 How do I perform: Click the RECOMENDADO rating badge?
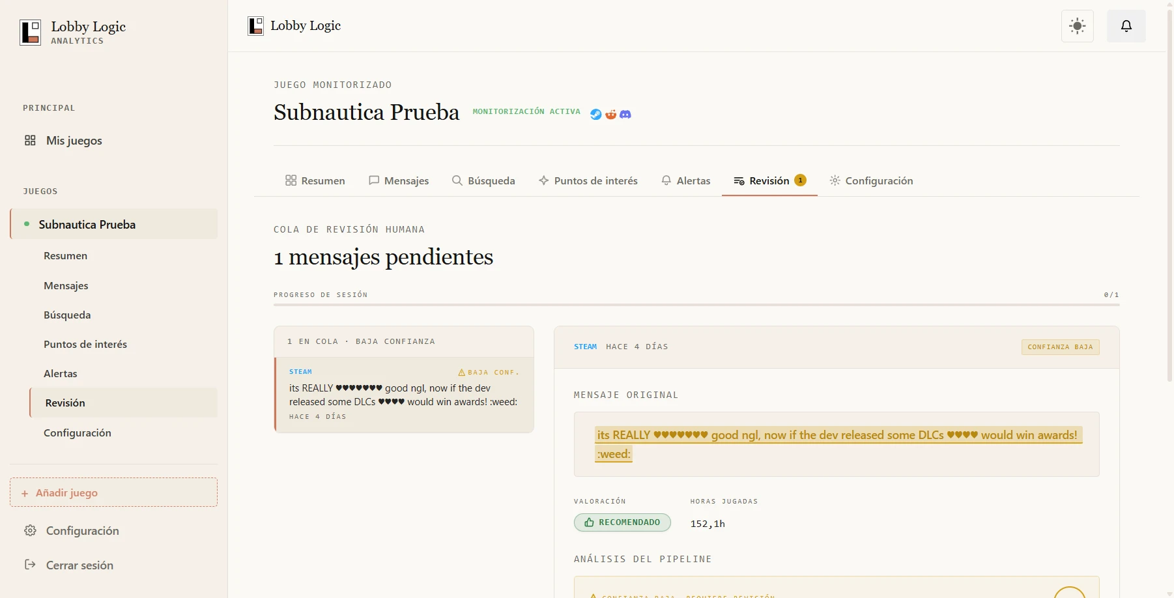pos(622,522)
